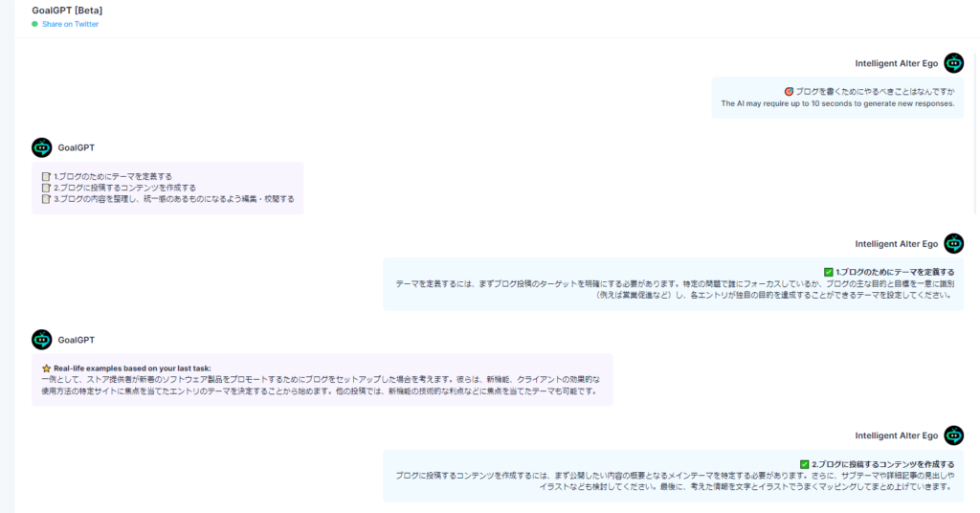
Task: Click the memo icon beside list task 3
Action: pos(46,199)
